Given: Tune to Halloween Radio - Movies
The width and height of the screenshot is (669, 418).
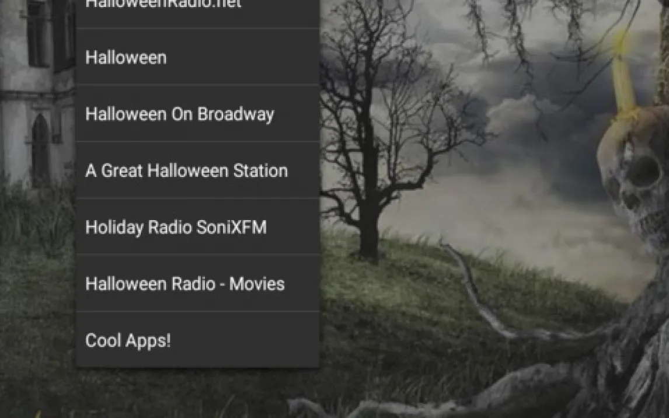Looking at the screenshot, I should tap(197, 283).
